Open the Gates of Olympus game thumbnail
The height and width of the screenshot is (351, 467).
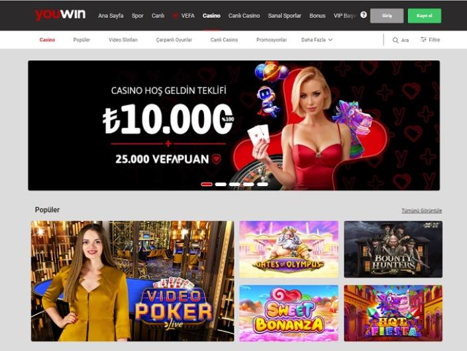tap(289, 249)
